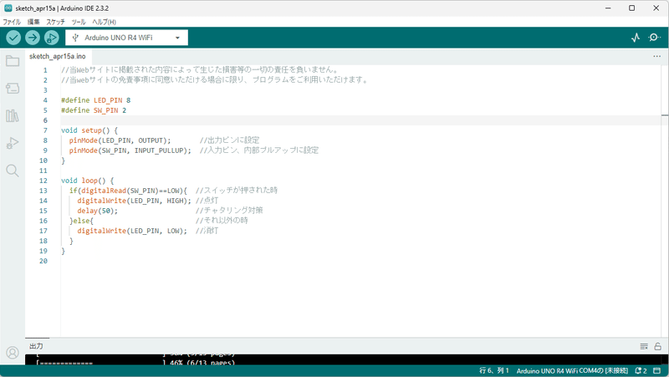Open the ファイル menu

12,22
